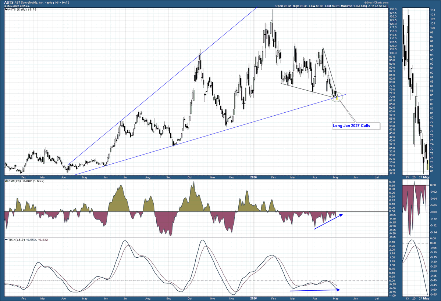Click the zoomed TRIX thumbnail panel
The height and width of the screenshot is (301, 441).
pyautogui.click(x=415, y=267)
